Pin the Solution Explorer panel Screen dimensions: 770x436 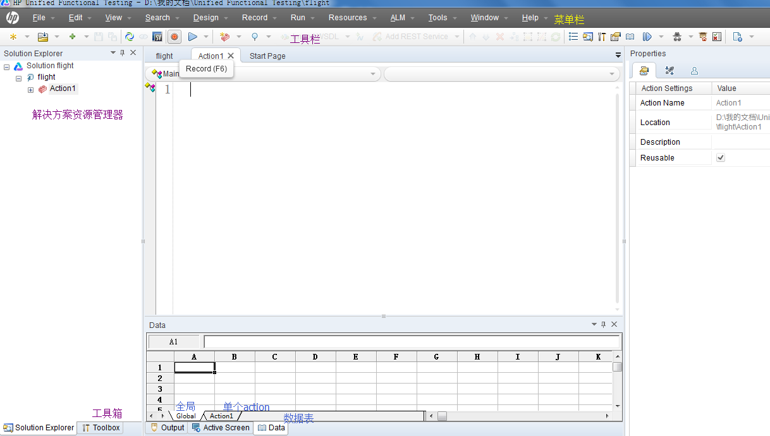pyautogui.click(x=123, y=53)
